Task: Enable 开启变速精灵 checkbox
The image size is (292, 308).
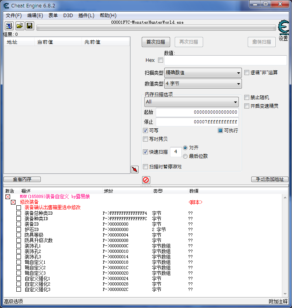Action: coord(247,106)
